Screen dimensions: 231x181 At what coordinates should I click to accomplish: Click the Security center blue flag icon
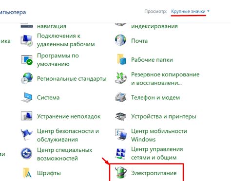click(26, 135)
